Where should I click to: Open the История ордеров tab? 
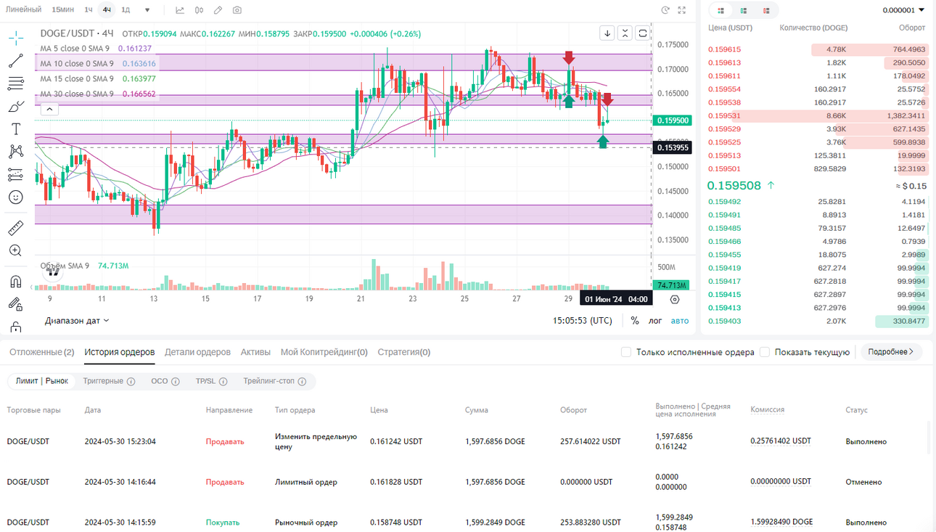point(120,352)
